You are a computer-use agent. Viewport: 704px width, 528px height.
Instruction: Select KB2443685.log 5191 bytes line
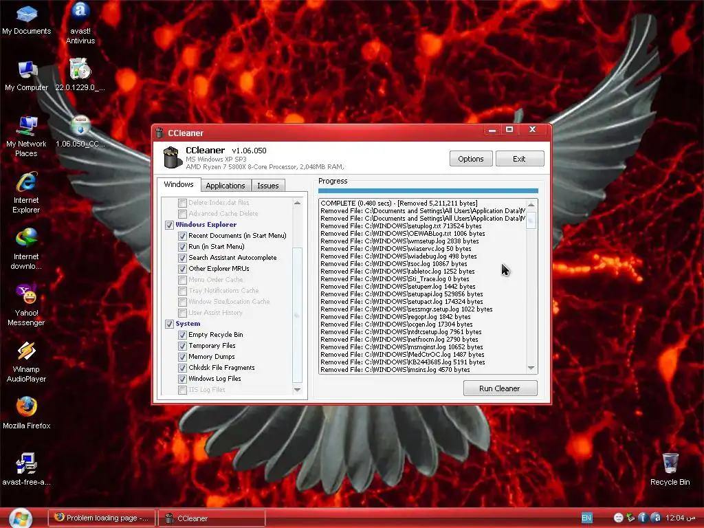[x=403, y=362]
